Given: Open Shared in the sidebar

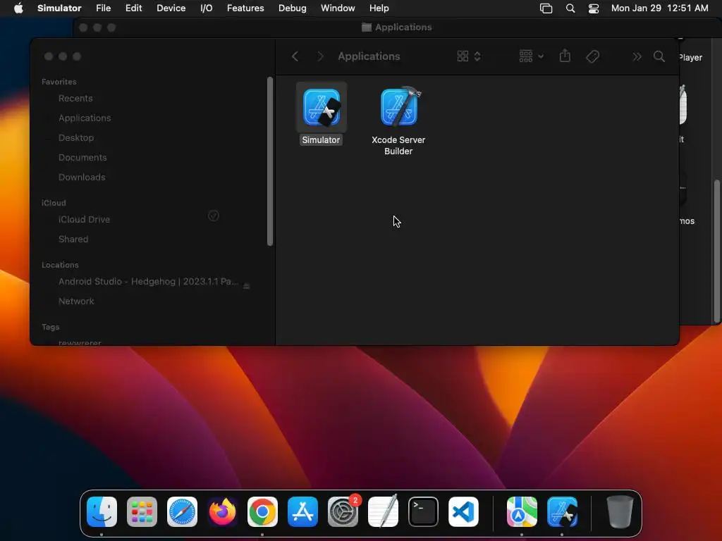Looking at the screenshot, I should pos(73,240).
